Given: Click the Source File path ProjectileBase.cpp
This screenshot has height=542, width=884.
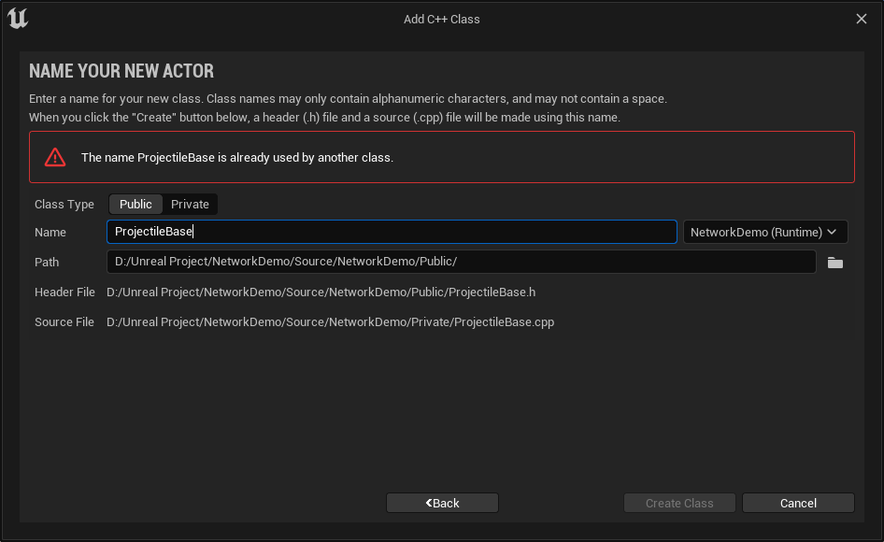Looking at the screenshot, I should click(331, 322).
